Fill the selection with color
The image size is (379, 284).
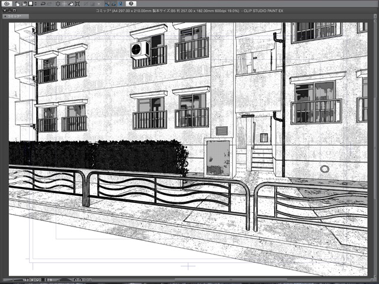pos(70,4)
